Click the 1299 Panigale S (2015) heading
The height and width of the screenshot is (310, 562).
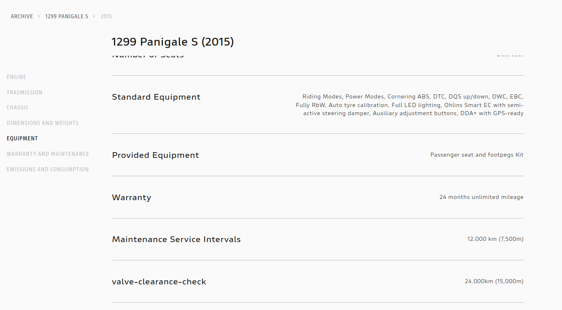click(x=173, y=42)
